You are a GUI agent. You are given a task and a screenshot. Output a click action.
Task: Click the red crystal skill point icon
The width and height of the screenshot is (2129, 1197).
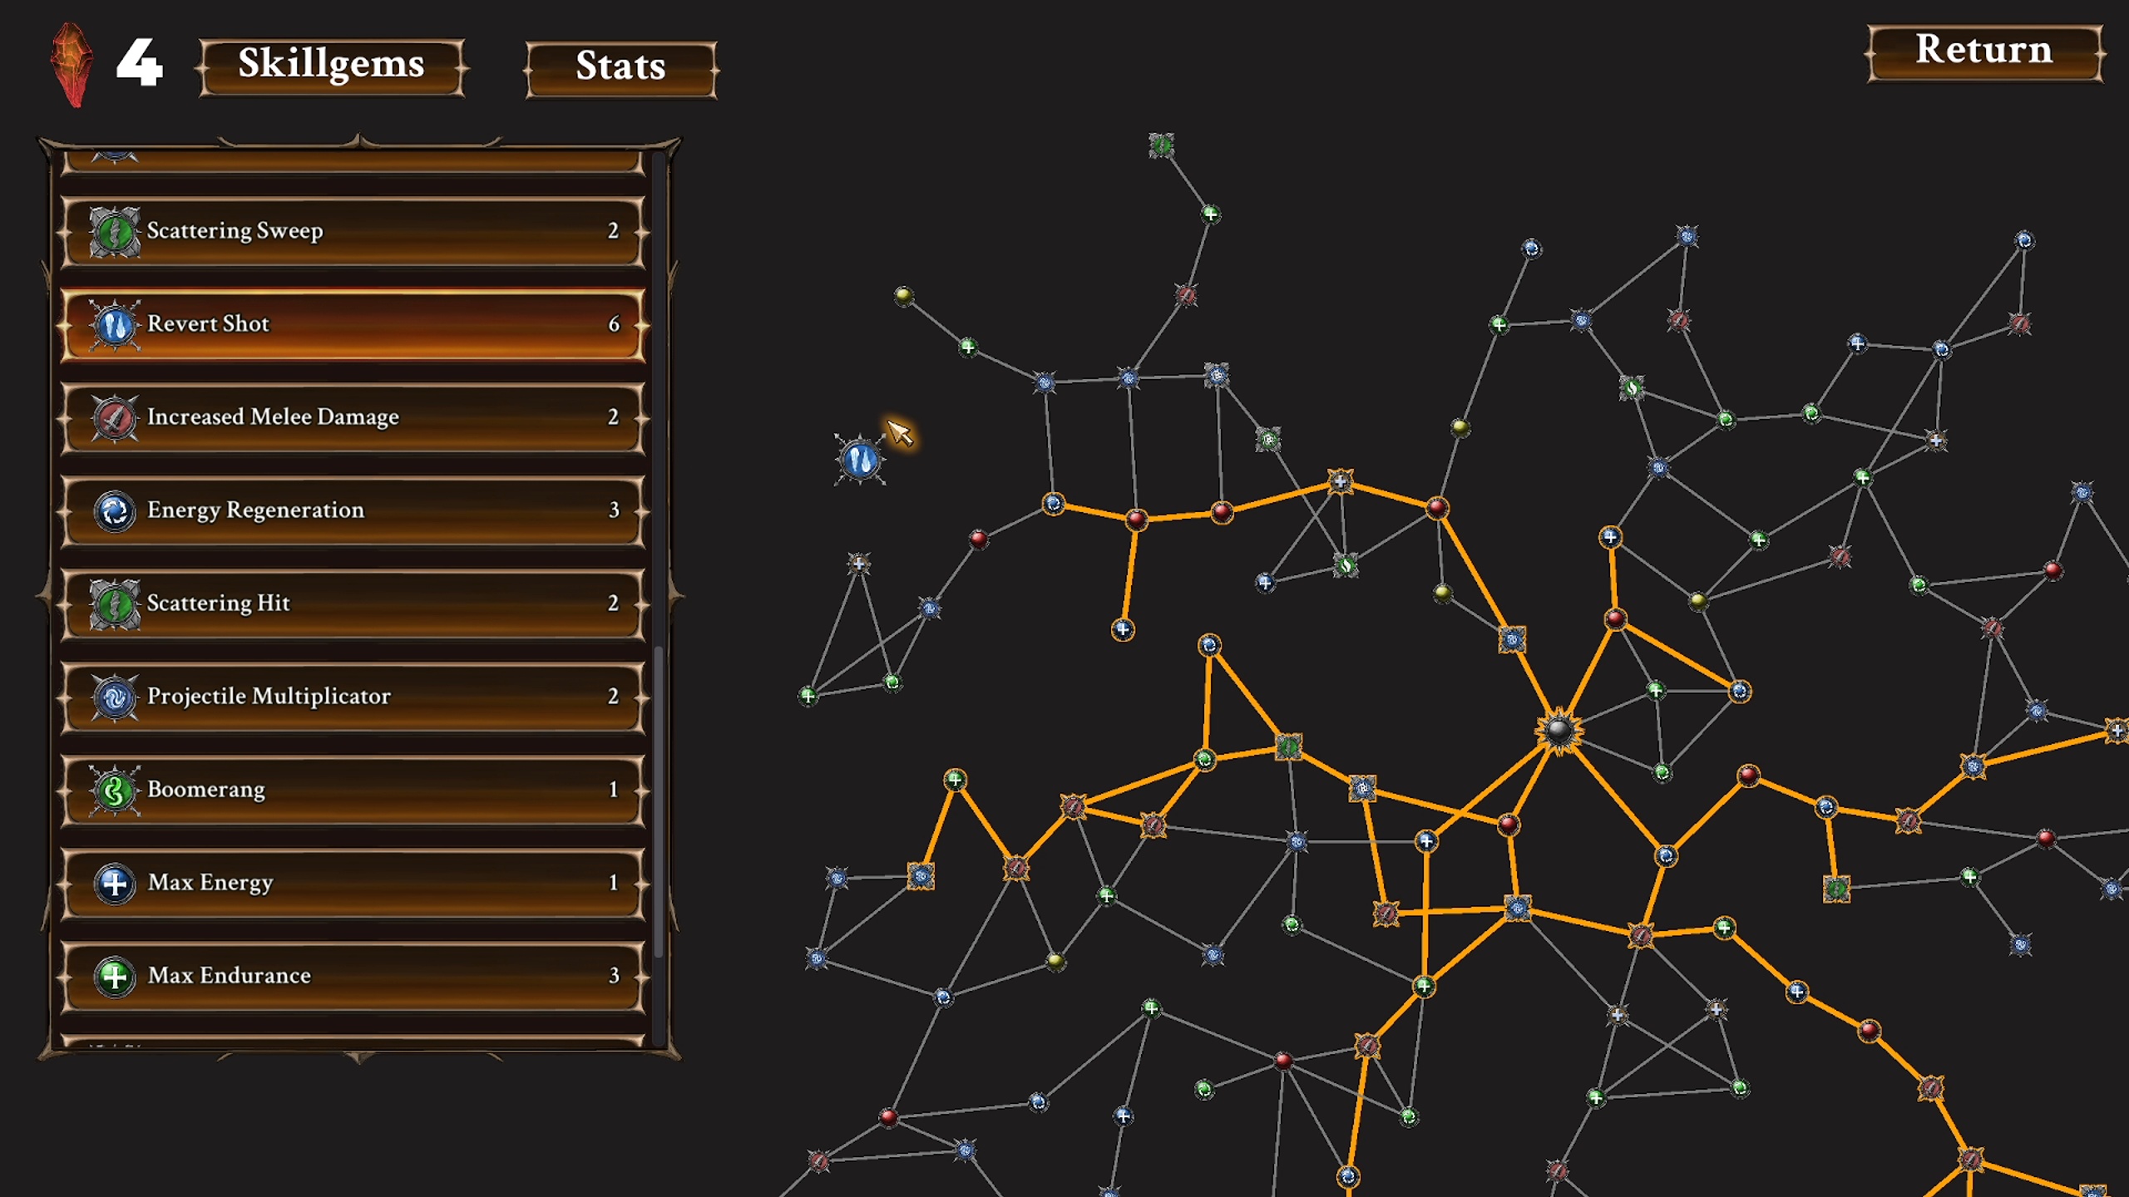(72, 65)
